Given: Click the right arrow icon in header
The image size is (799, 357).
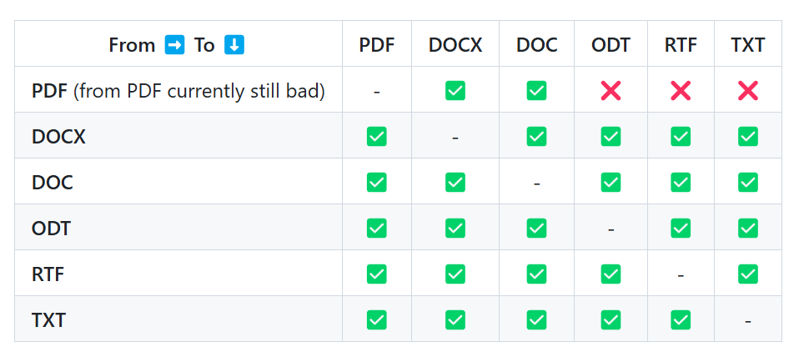Looking at the screenshot, I should [174, 45].
